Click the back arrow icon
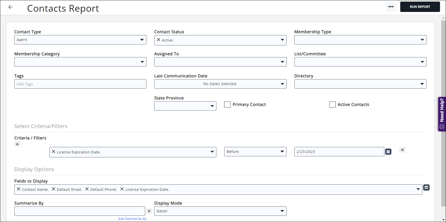 (x=10, y=7)
